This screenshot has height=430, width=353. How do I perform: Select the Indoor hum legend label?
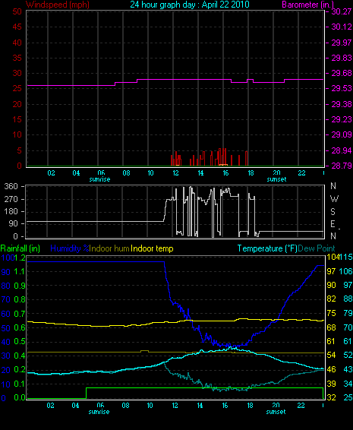point(109,248)
